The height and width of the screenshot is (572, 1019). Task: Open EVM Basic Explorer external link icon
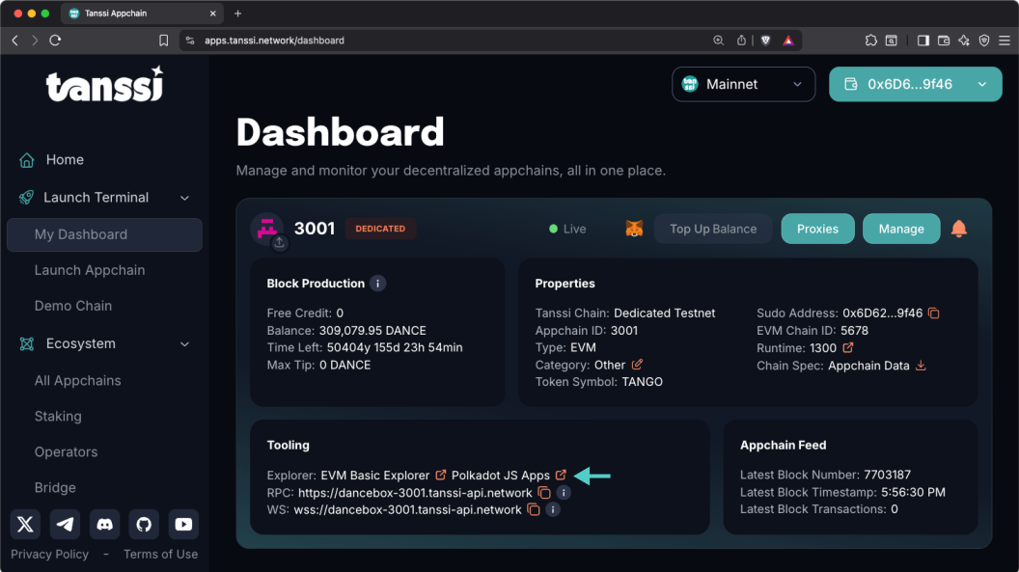point(441,476)
